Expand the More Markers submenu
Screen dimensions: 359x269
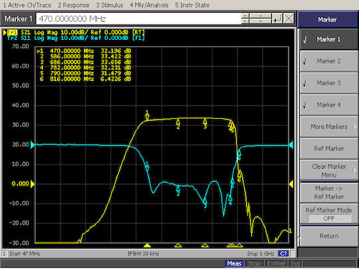click(x=328, y=127)
